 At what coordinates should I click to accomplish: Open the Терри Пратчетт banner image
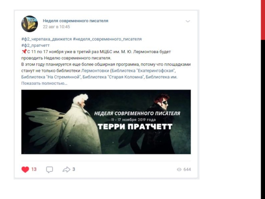point(106,122)
